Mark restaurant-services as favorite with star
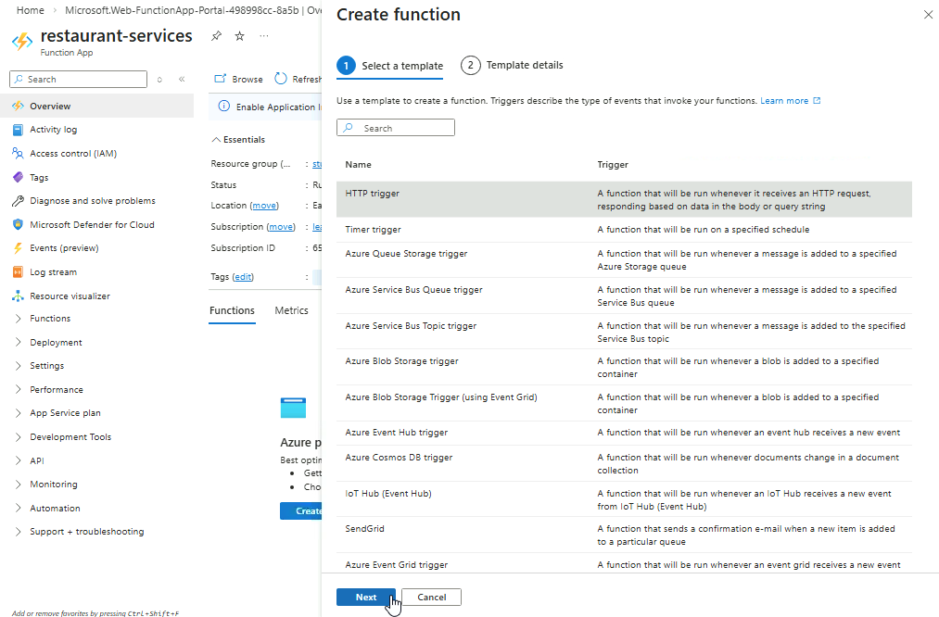Image resolution: width=939 pixels, height=617 pixels. (239, 36)
